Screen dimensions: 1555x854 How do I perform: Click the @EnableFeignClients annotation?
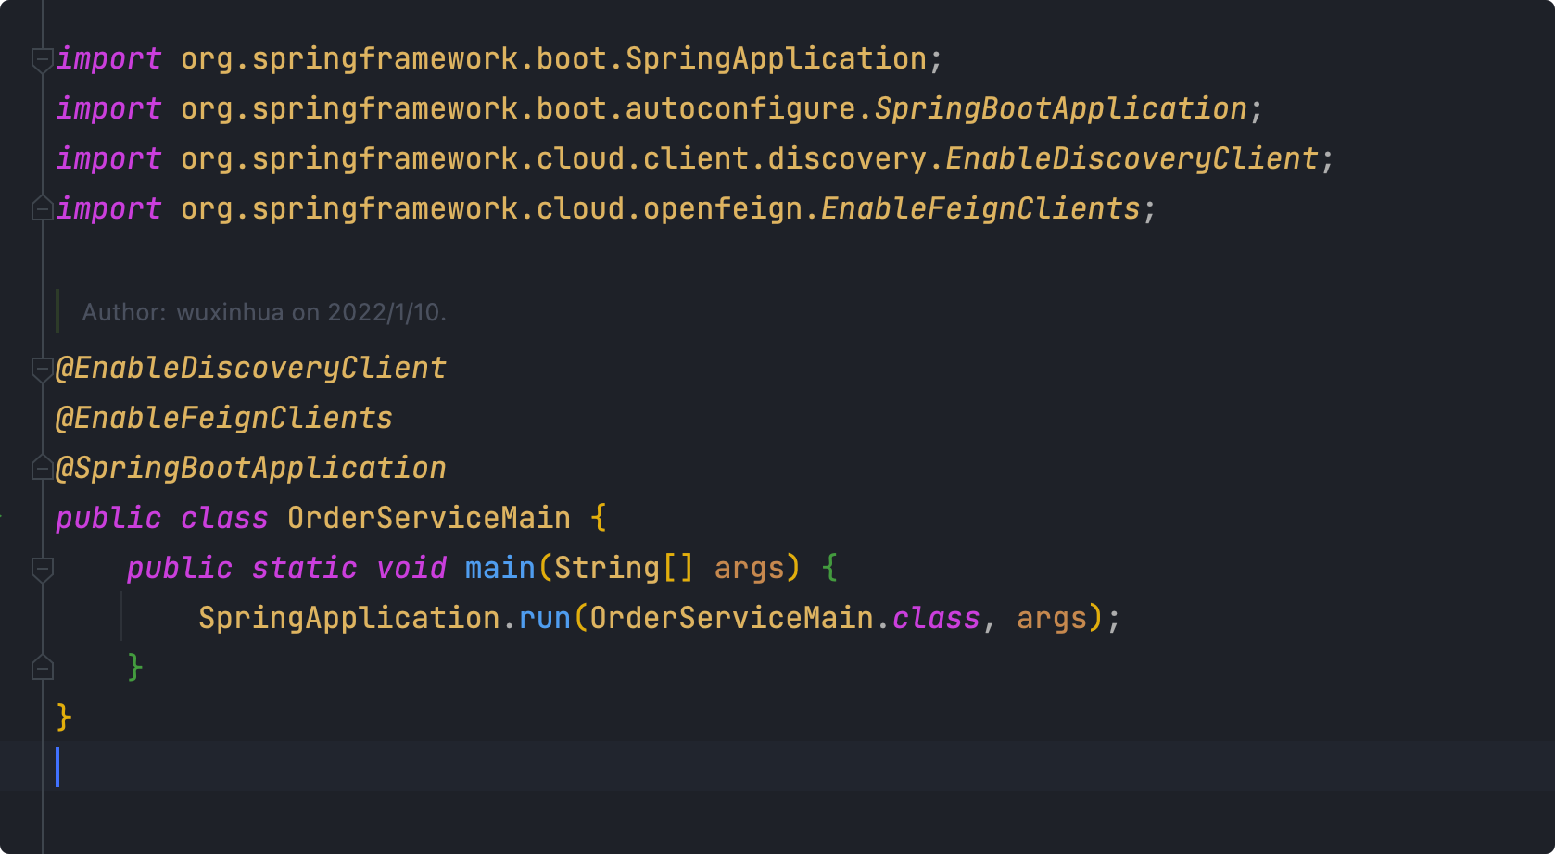224,418
